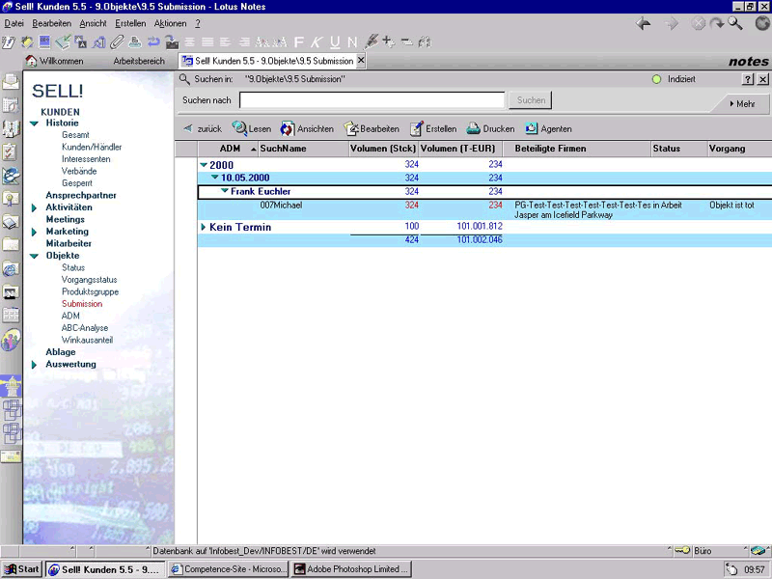This screenshot has height=579, width=772.
Task: Click the Ansichten action bar icon
Action: click(x=288, y=128)
